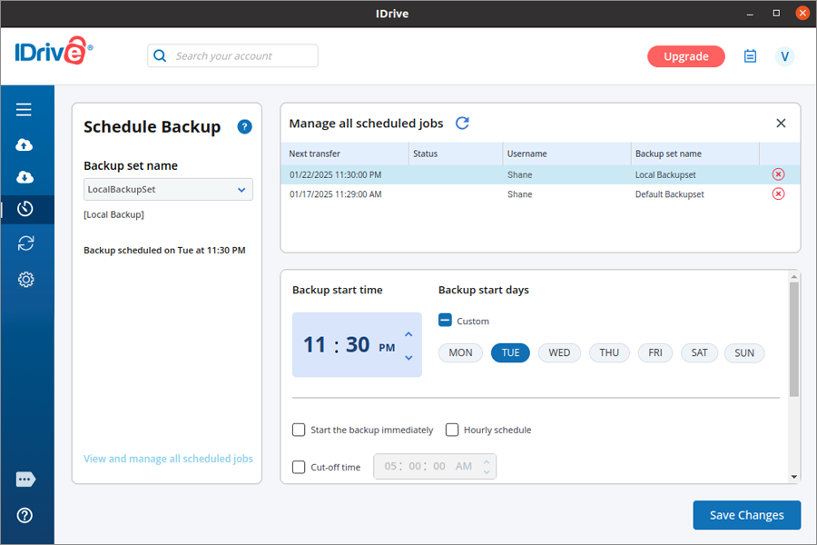
Task: Open the Settings gear in sidebar
Action: [x=25, y=280]
